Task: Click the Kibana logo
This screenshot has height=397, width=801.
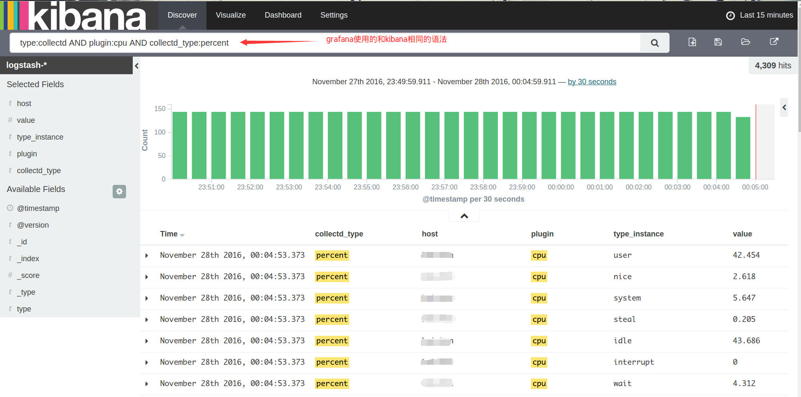Action: pos(75,16)
